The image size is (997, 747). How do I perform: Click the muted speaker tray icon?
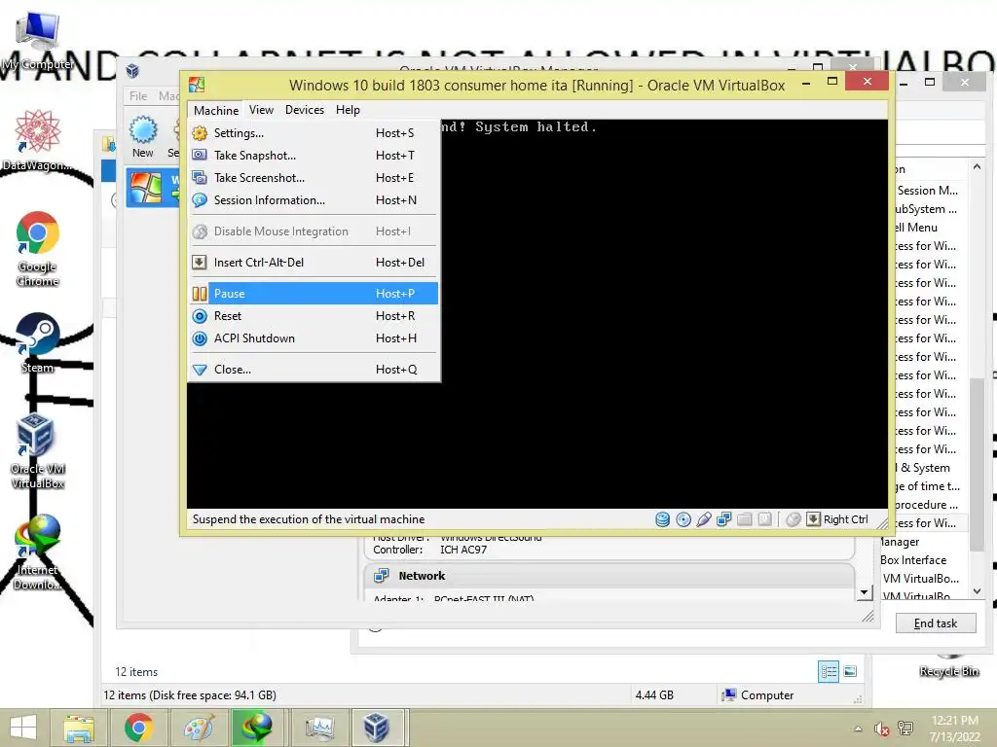(881, 729)
